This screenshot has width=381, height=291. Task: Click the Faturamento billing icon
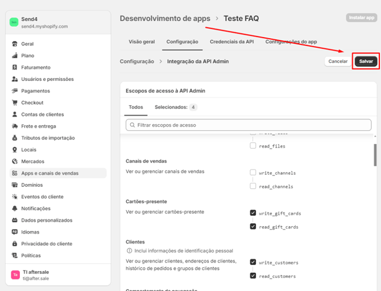tap(15, 67)
